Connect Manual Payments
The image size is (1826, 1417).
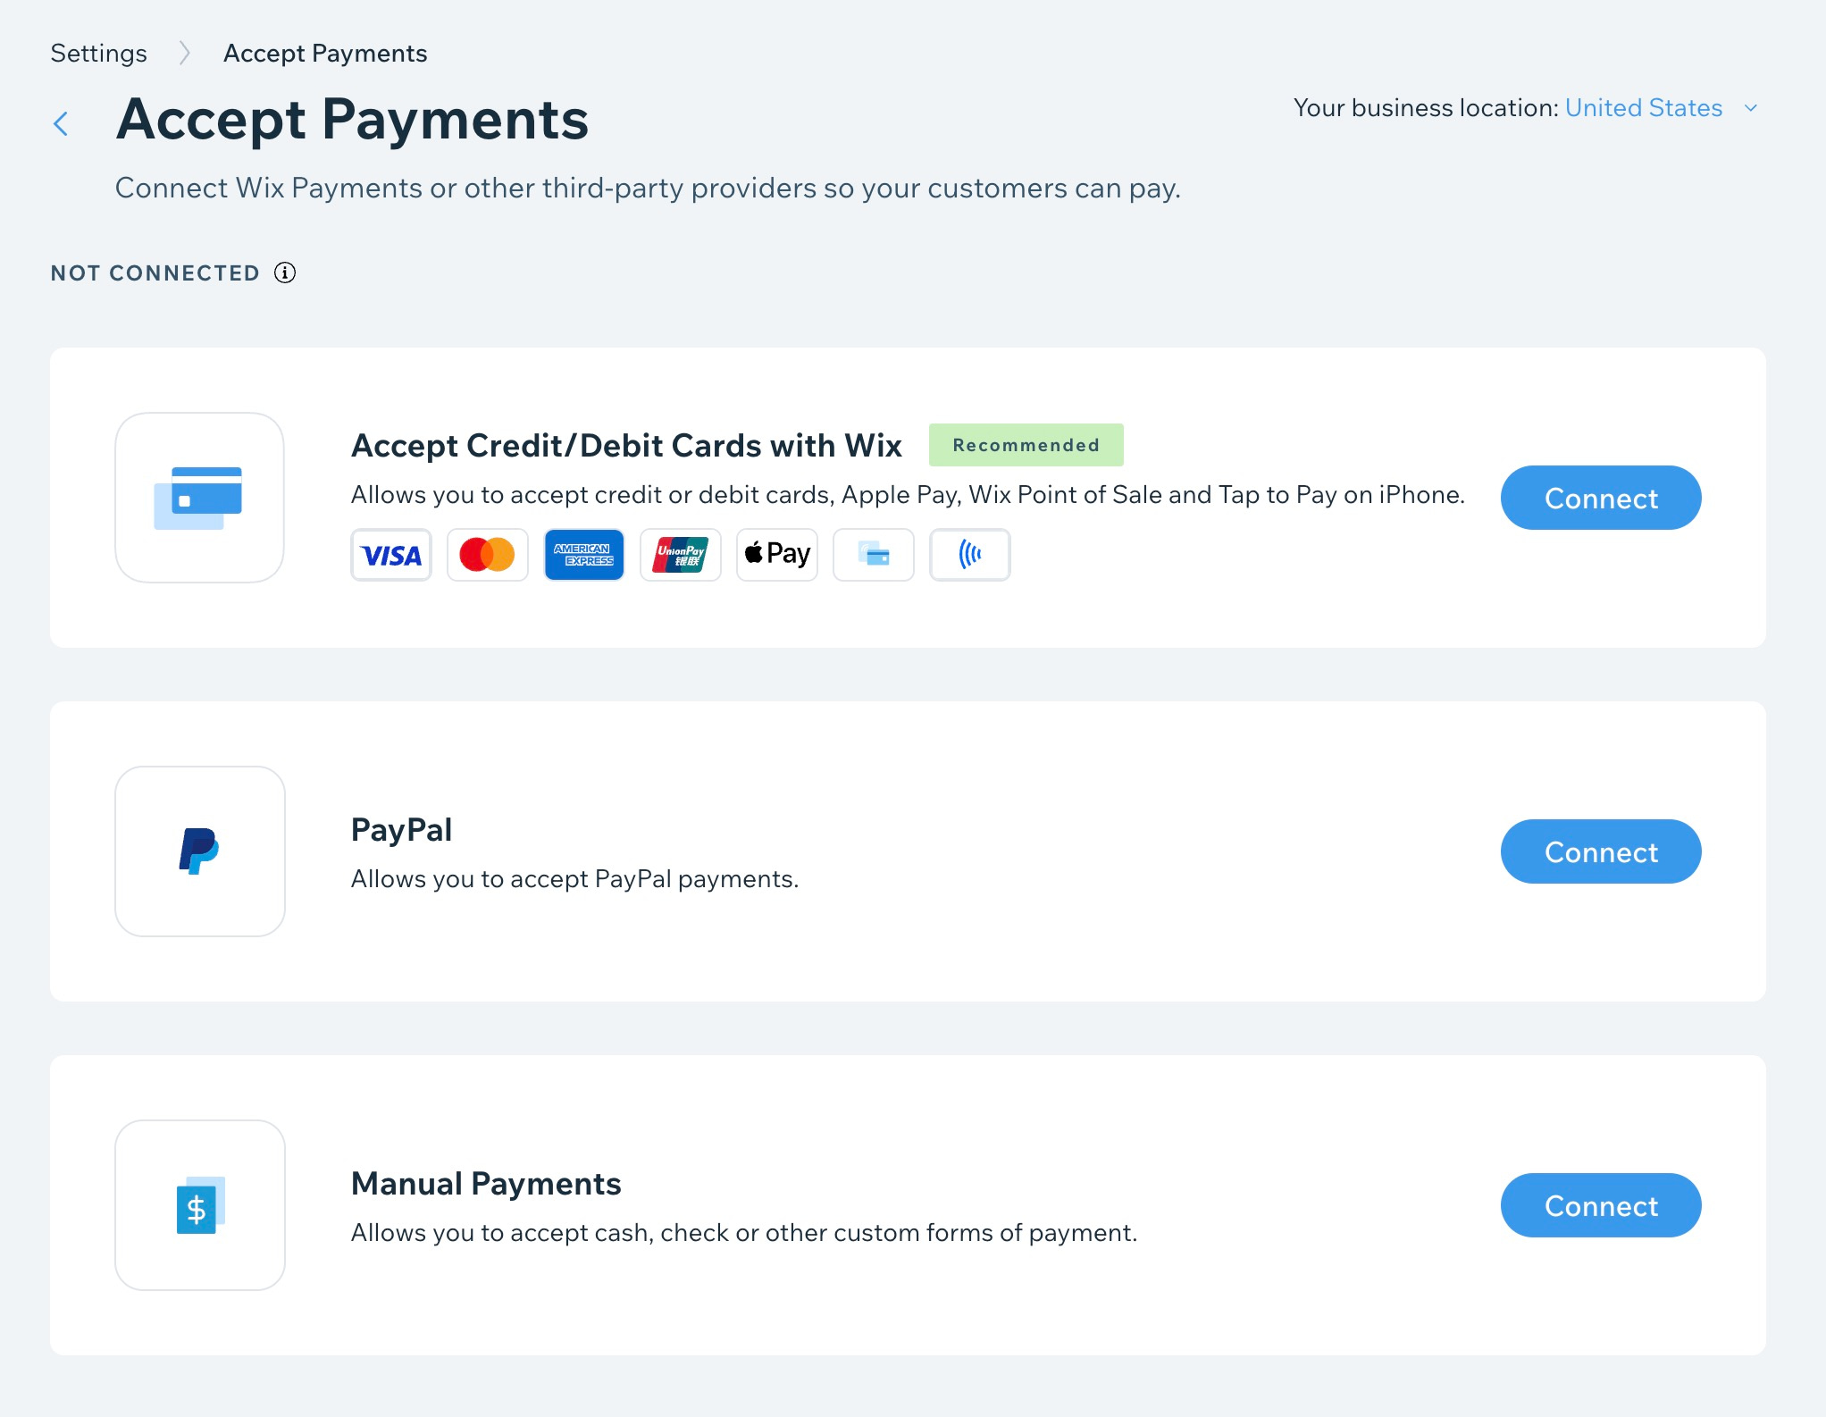(1600, 1205)
